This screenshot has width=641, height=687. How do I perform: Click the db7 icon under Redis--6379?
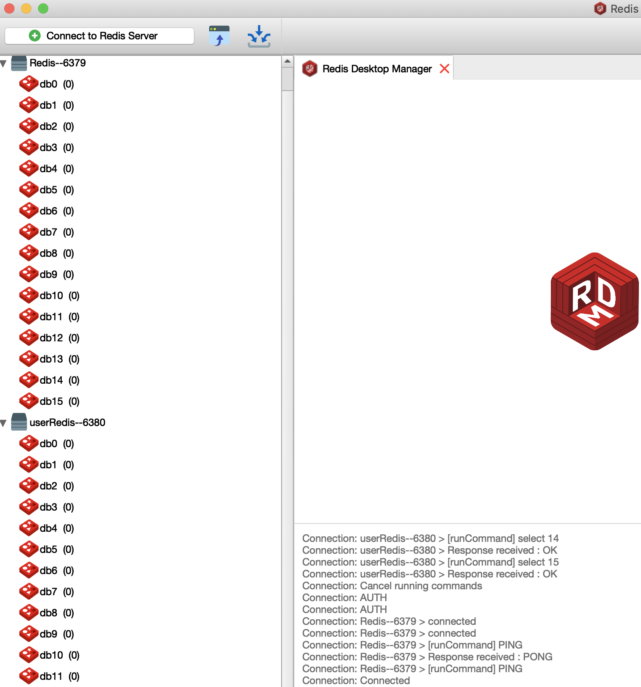click(x=29, y=232)
